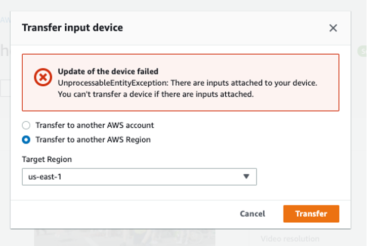Click the red error circle icon
Screen dimensions: 367x246
[x=43, y=77]
